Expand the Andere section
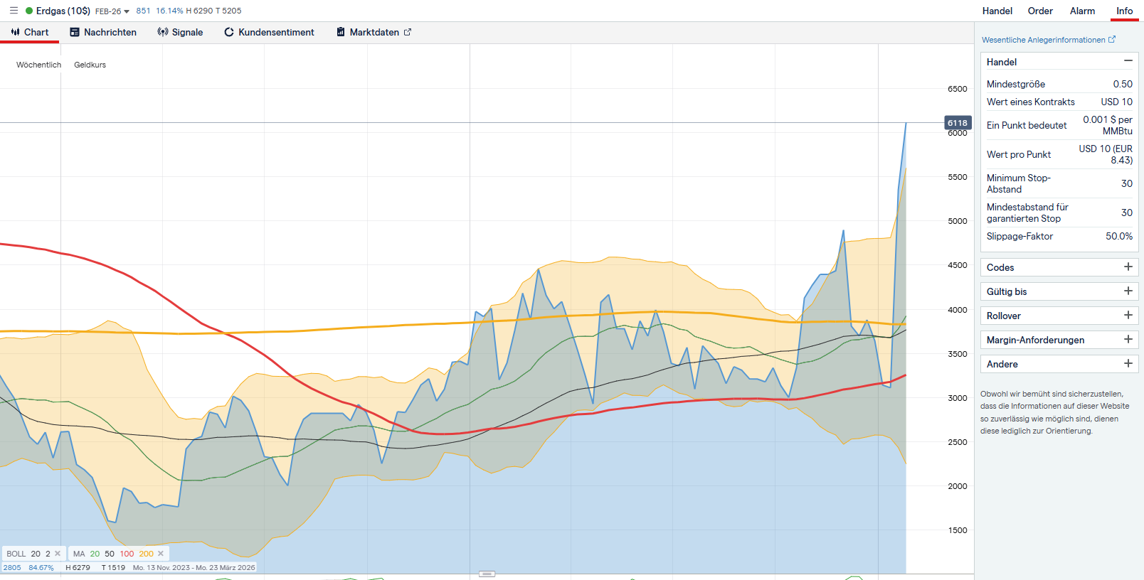This screenshot has width=1144, height=580. pos(1059,364)
